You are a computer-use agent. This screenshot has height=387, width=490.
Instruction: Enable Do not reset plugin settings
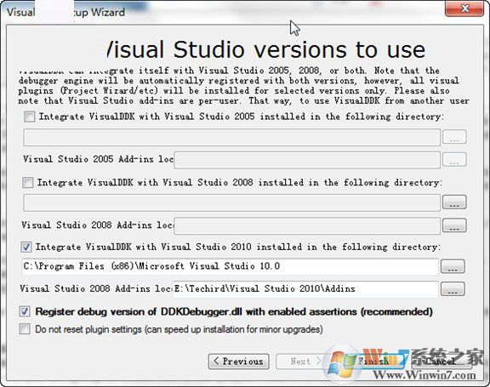click(x=25, y=329)
